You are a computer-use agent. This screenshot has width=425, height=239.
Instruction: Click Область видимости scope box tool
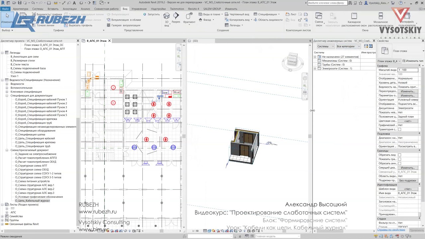pos(268,20)
